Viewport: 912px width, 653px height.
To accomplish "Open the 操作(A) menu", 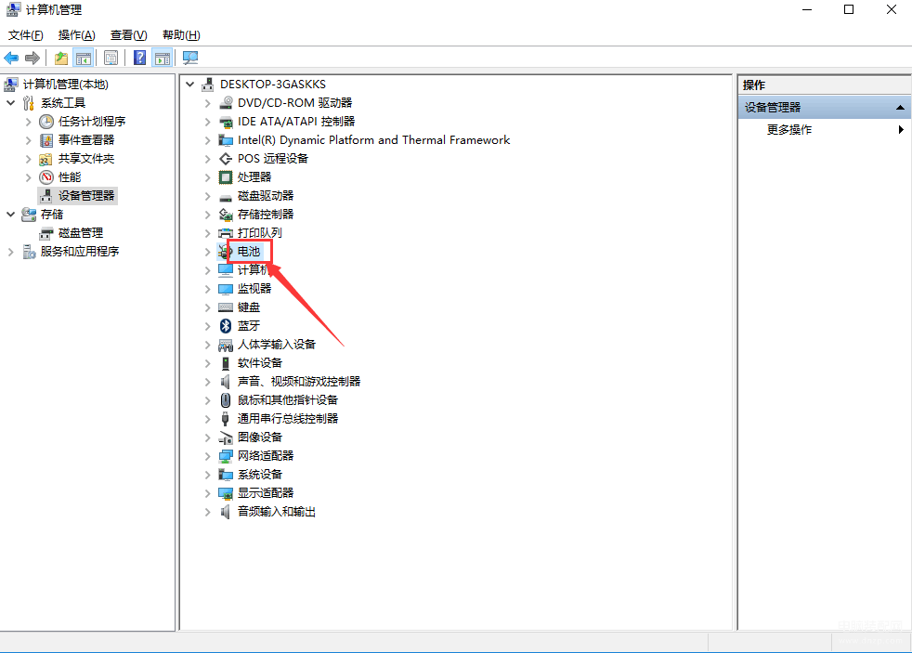I will click(77, 35).
